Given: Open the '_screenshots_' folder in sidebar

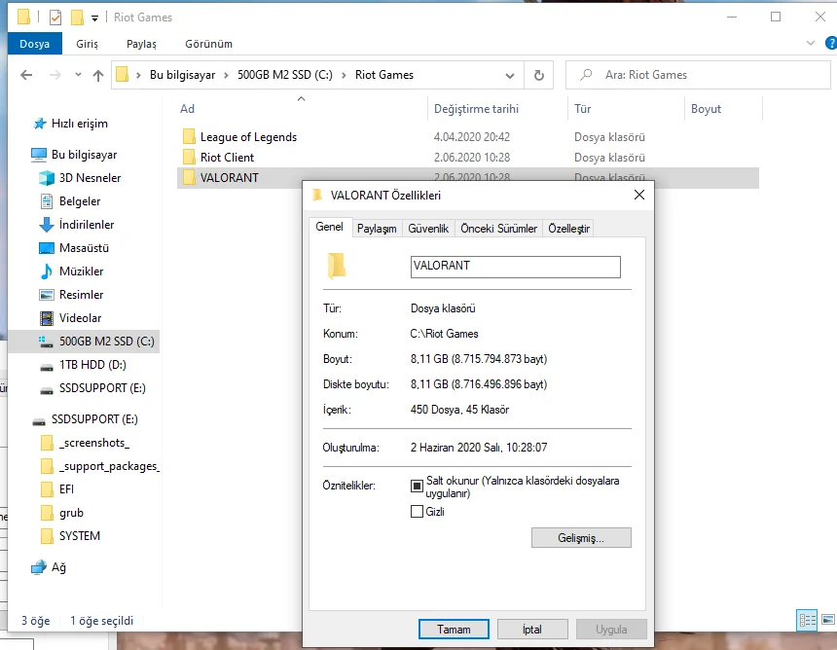Looking at the screenshot, I should pyautogui.click(x=94, y=443).
